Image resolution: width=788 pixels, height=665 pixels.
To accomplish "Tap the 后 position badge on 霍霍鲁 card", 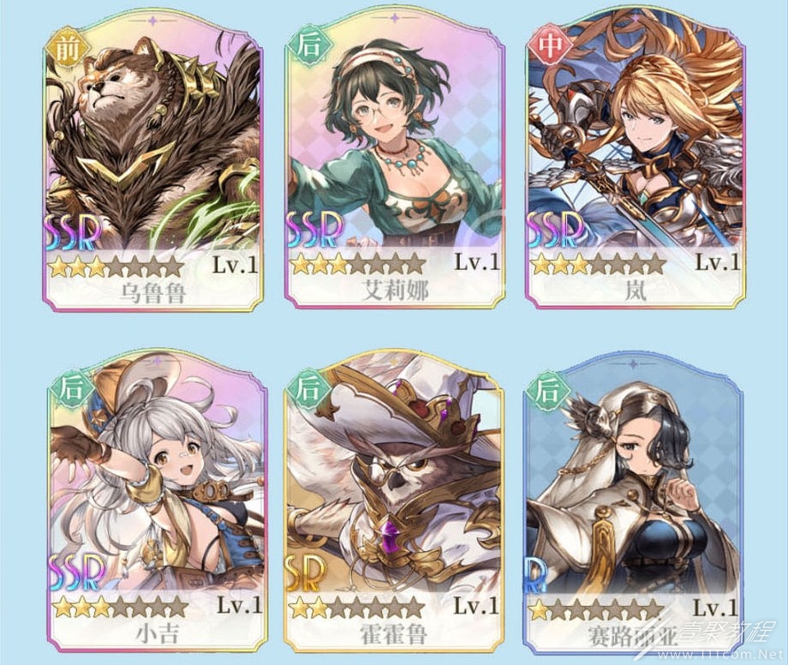I will point(307,390).
